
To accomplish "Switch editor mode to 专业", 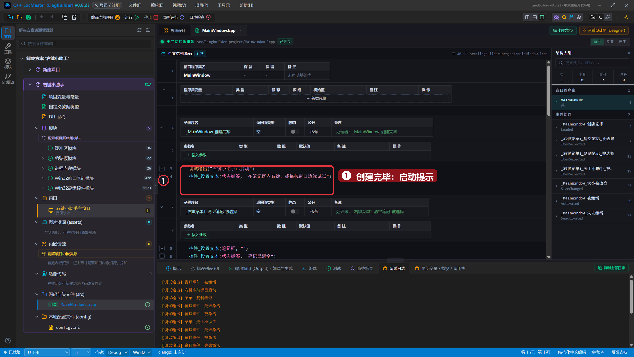I will 610,42.
